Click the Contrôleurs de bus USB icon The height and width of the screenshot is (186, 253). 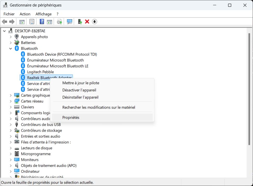(x=16, y=124)
